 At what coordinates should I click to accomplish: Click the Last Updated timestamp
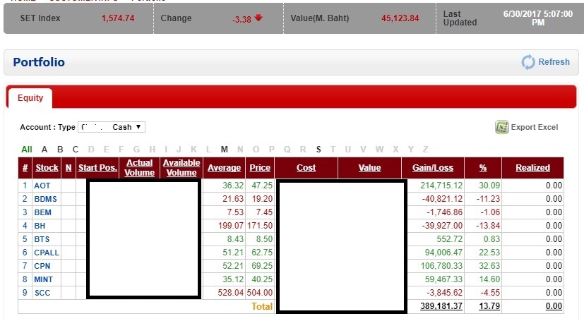pos(538,18)
